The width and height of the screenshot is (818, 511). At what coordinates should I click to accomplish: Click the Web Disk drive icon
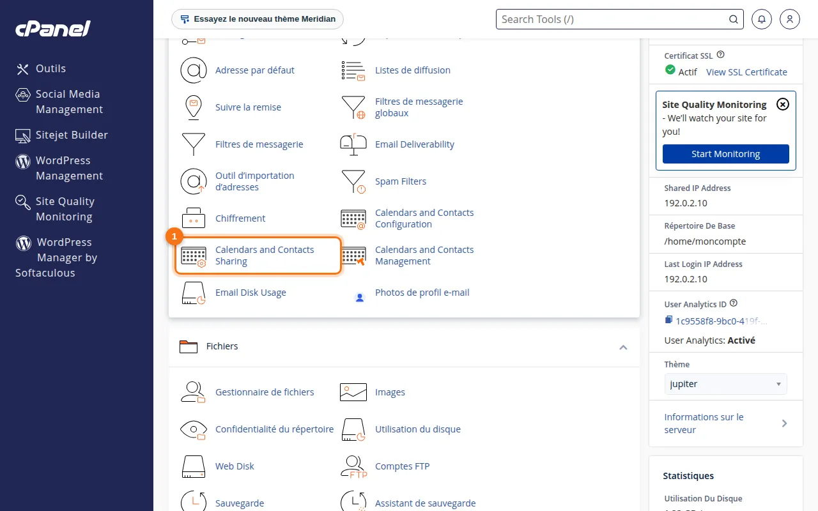(x=194, y=466)
